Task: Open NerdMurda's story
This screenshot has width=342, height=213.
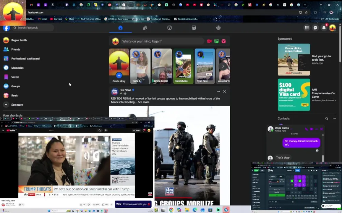Action: (x=183, y=66)
